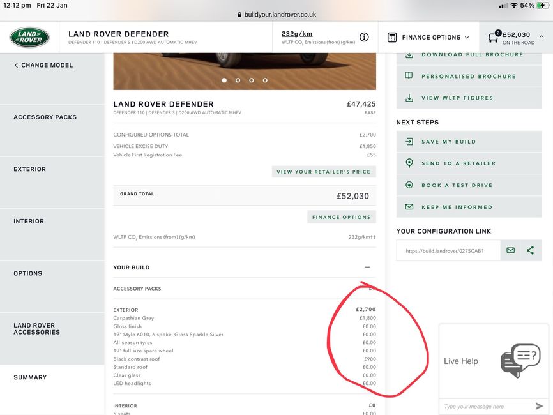Open the Live Help chat bubble icon

tap(520, 360)
